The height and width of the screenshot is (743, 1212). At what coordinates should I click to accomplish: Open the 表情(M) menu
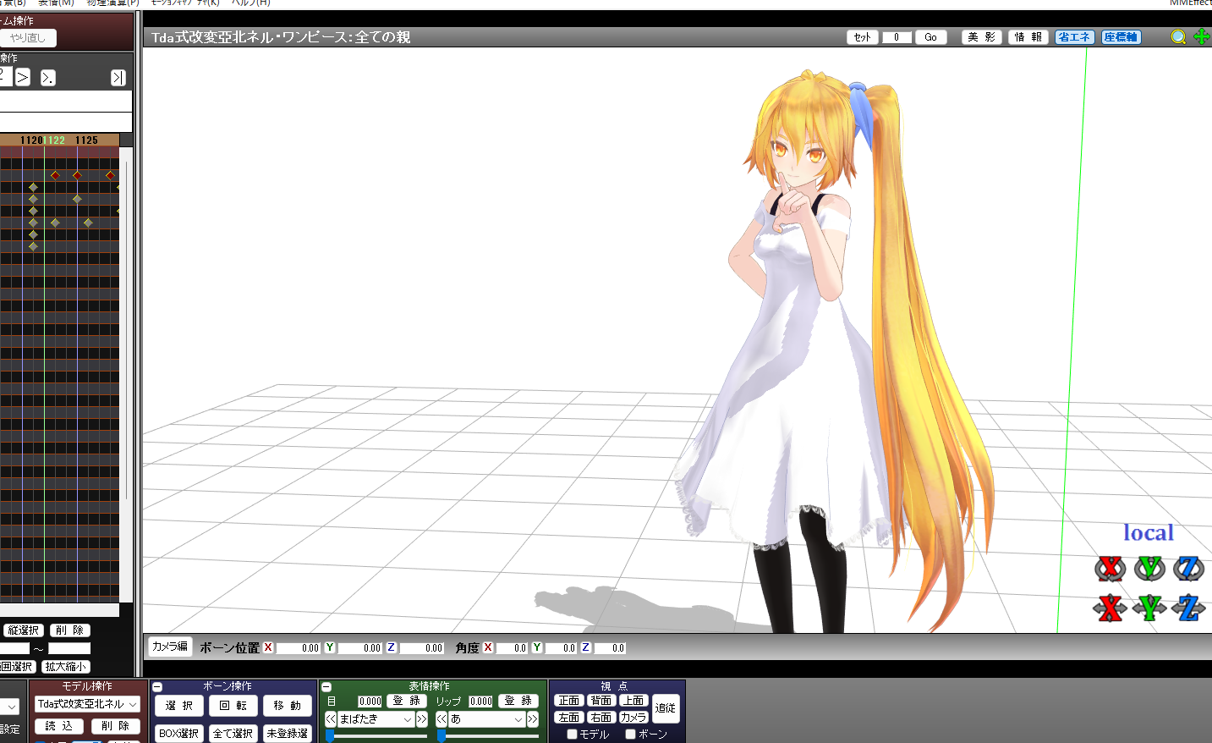56,3
